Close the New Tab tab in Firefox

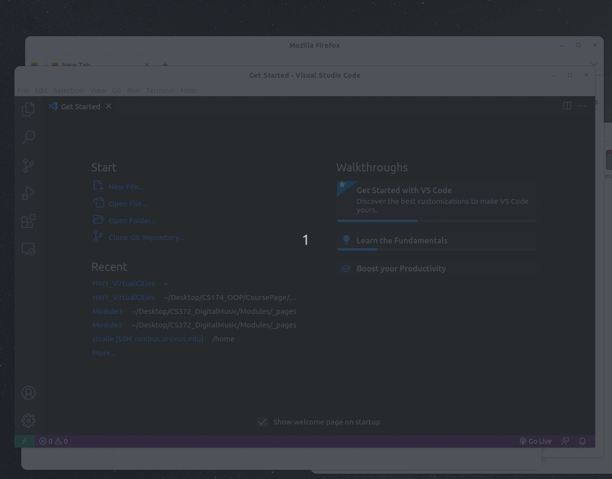(147, 64)
